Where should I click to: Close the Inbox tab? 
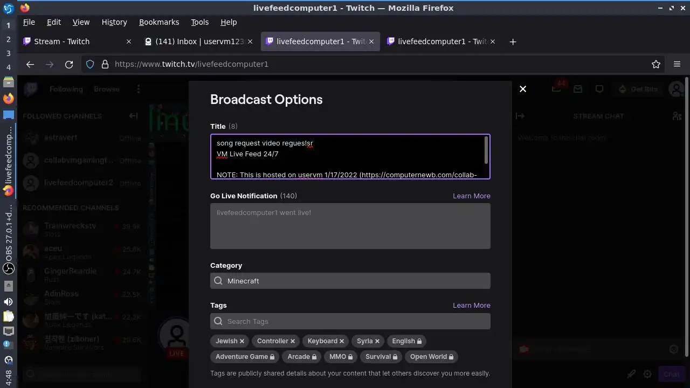coord(250,41)
